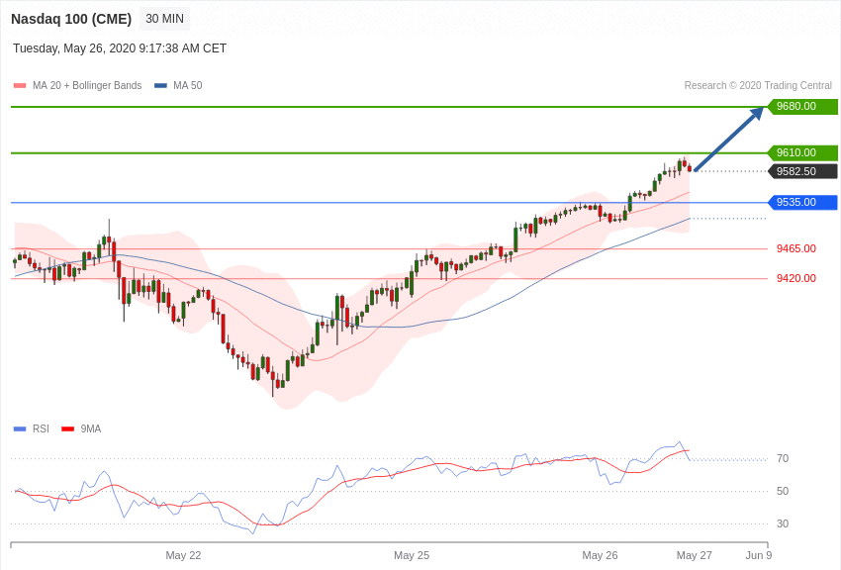Image resolution: width=841 pixels, height=570 pixels.
Task: Click the May 25 date axis label
Action: coord(412,555)
